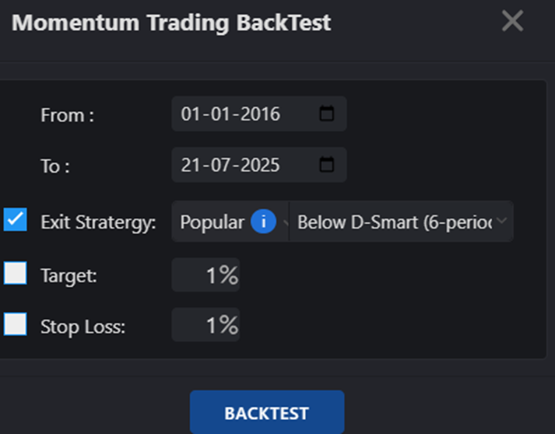The image size is (555, 434).
Task: Open the From date calendar picker icon
Action: coord(326,114)
